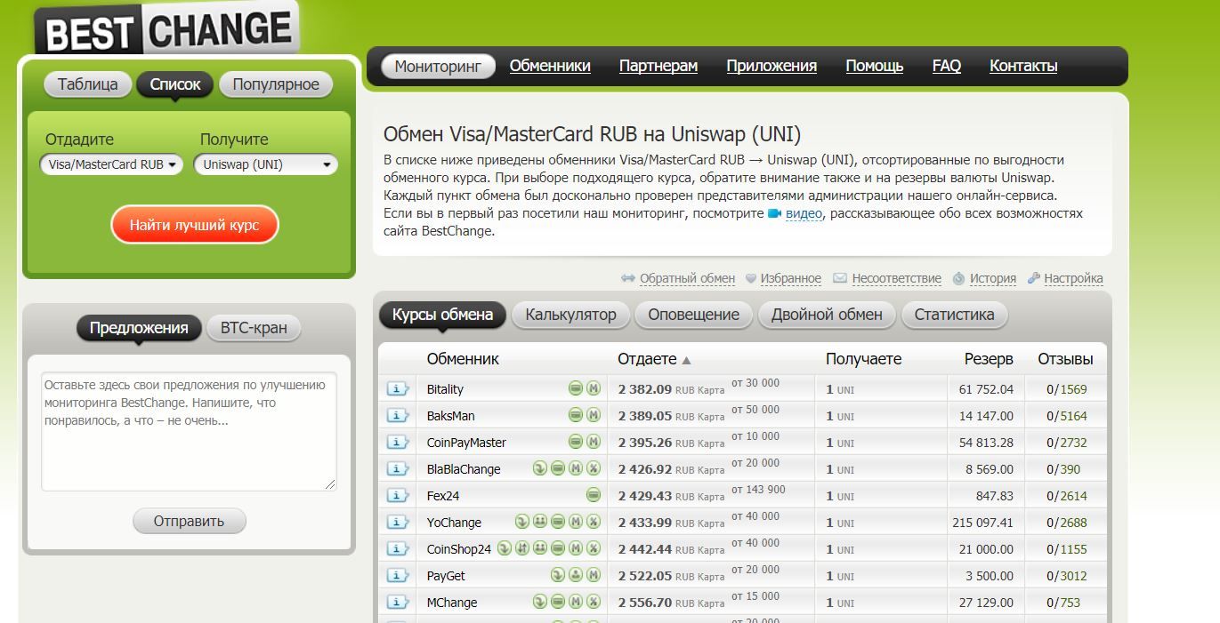
Task: Click the 'Настройка' link
Action: point(1073,278)
